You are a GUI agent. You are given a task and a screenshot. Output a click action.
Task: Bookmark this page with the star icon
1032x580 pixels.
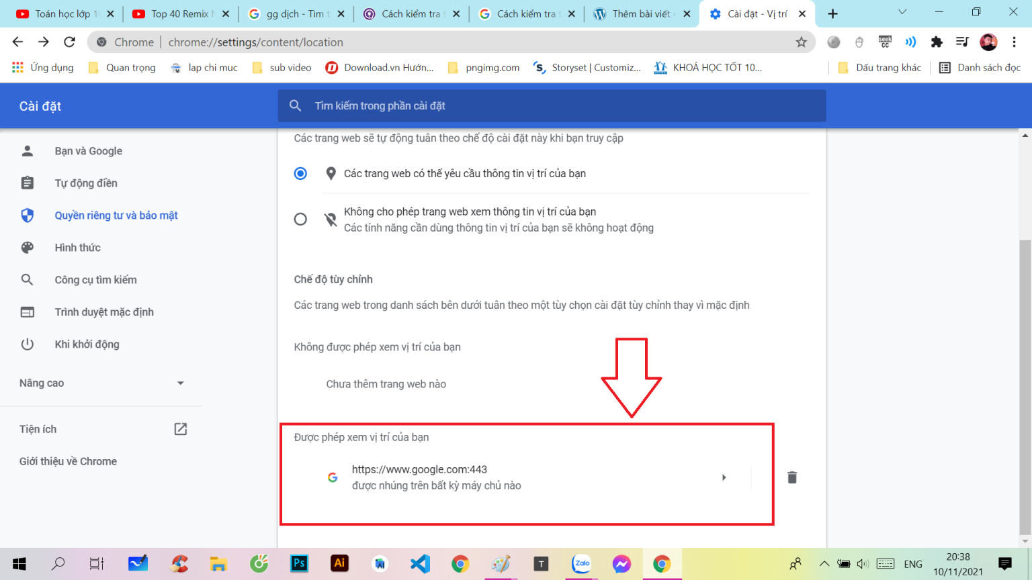click(x=801, y=42)
